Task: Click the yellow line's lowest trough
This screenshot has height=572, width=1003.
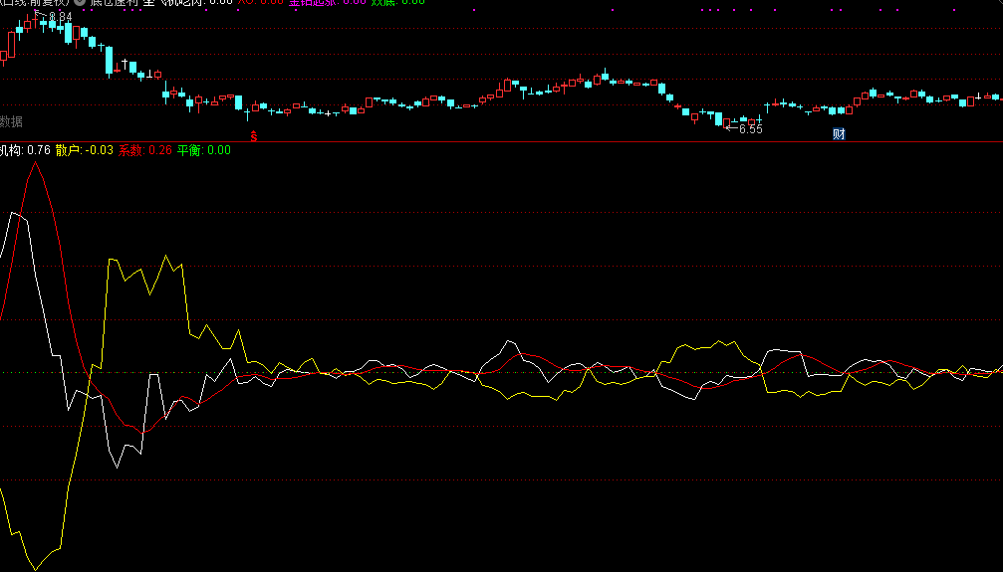Action: (x=36, y=569)
